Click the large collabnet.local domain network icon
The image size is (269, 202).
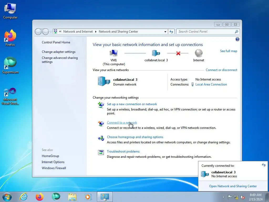click(104, 81)
